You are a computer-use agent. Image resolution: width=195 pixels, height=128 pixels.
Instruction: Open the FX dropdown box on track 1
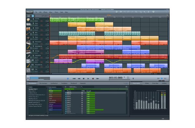tap(47, 21)
